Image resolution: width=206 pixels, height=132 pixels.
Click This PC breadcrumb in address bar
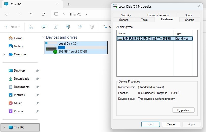(x=75, y=14)
